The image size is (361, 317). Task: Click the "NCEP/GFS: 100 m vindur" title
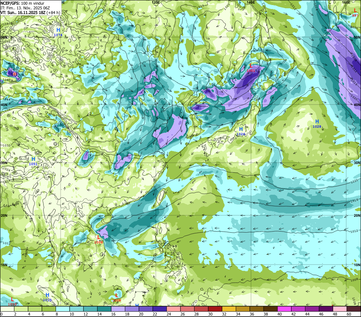point(22,3)
